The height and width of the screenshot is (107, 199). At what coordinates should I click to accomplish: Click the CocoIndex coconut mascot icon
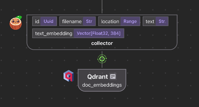[16, 23]
